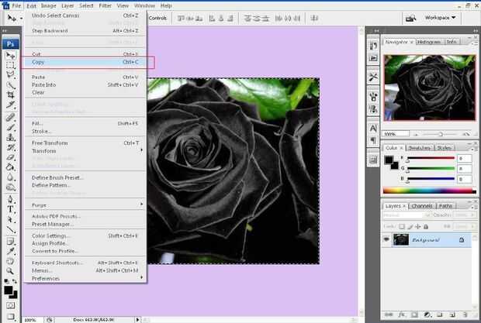Switch to the Histogram tab
This screenshot has height=323, width=481.
click(x=429, y=42)
